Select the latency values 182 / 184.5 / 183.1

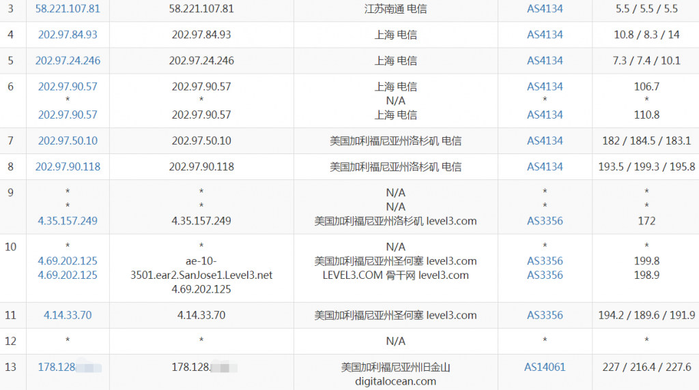pyautogui.click(x=646, y=140)
